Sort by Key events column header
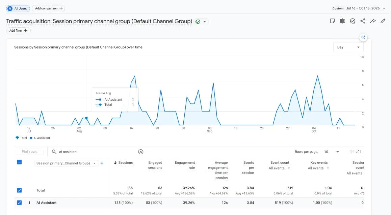 (319, 163)
